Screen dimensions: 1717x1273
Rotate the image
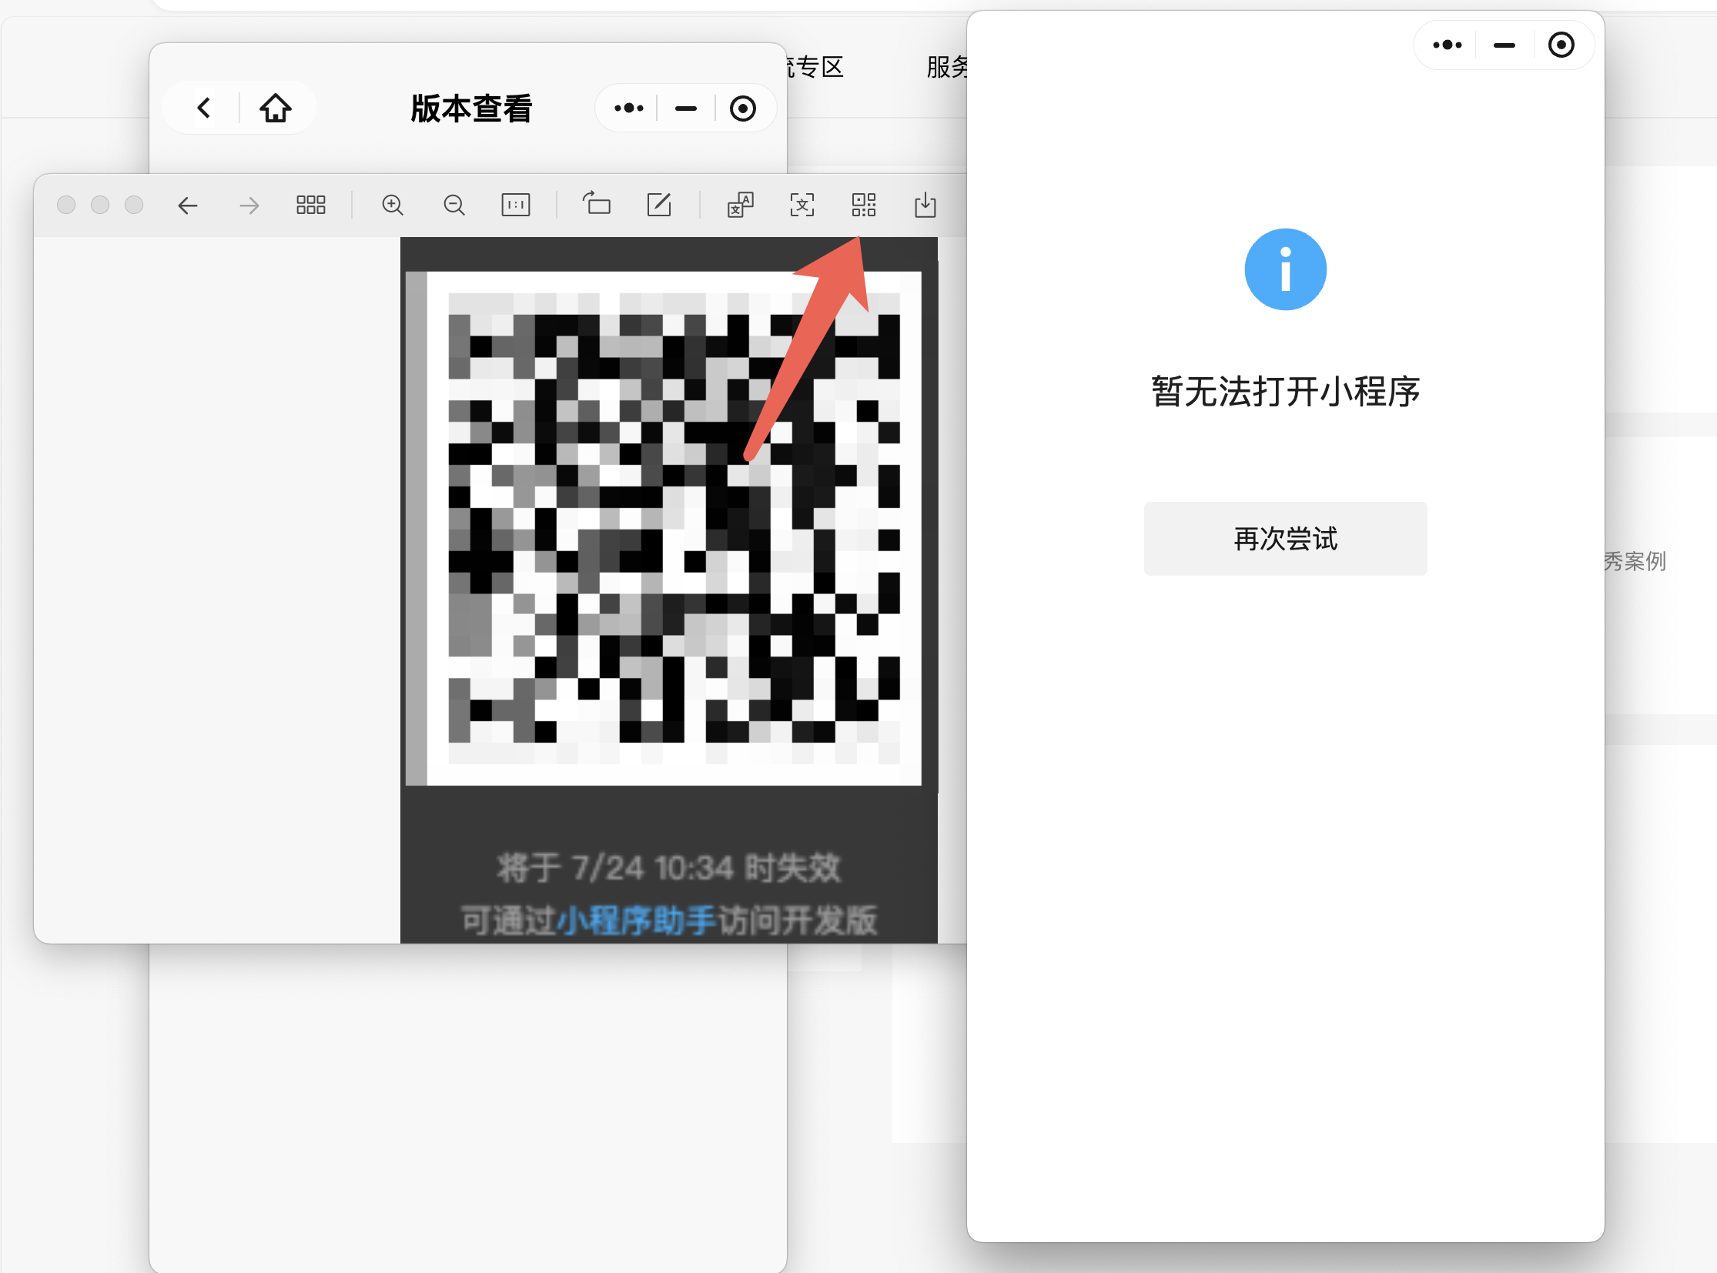596,204
